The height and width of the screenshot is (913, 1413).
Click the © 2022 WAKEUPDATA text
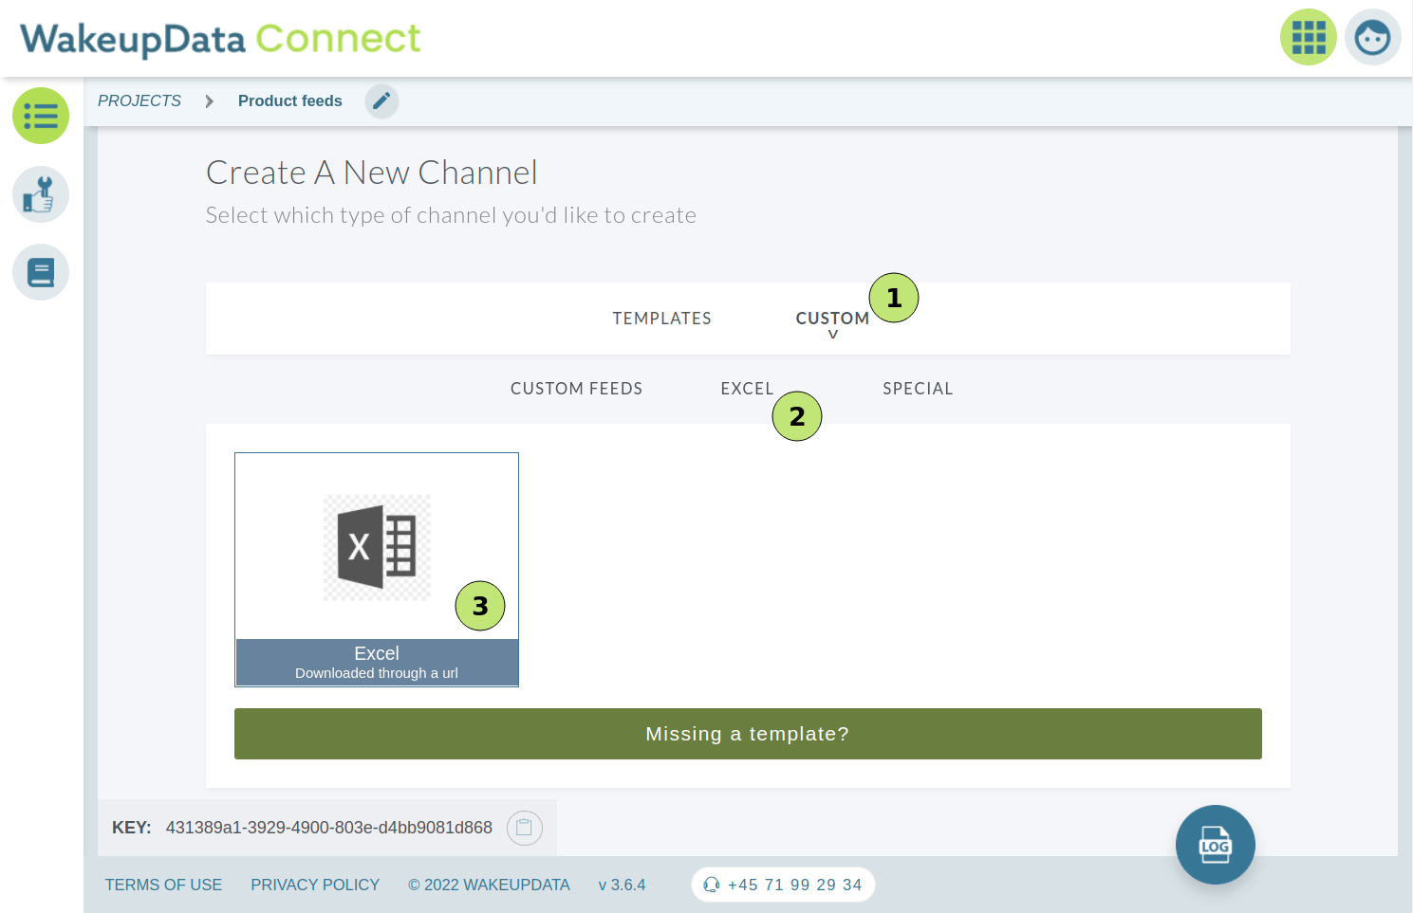coord(489,885)
